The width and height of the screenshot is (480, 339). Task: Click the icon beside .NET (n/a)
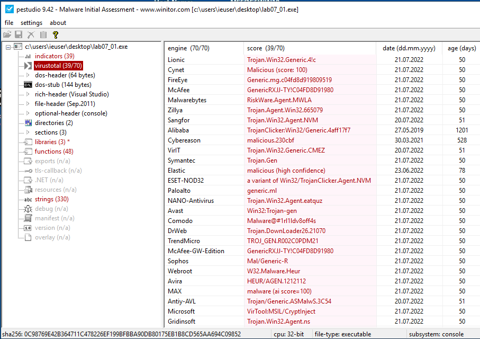point(28,180)
